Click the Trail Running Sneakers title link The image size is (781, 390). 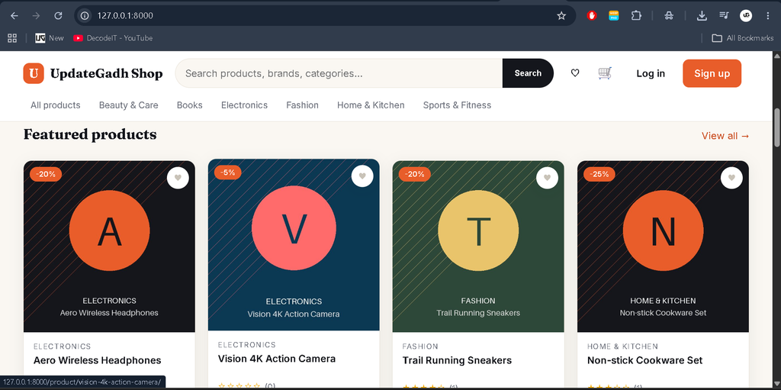457,360
